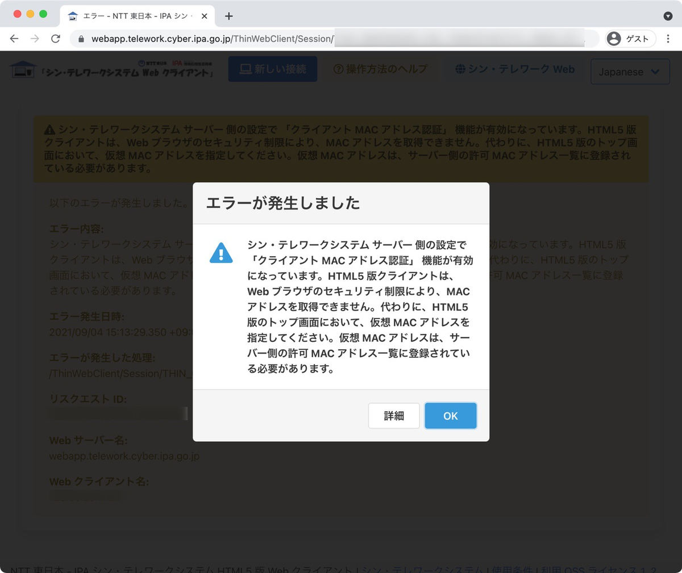
Task: Click the ゲスト profile button
Action: pyautogui.click(x=630, y=39)
